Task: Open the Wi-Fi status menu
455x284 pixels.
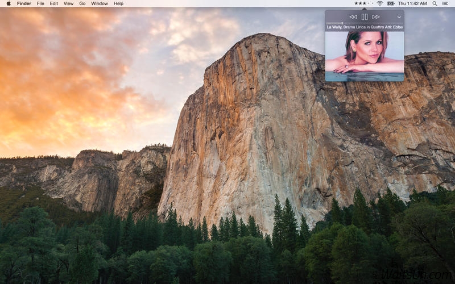Action: click(379, 3)
